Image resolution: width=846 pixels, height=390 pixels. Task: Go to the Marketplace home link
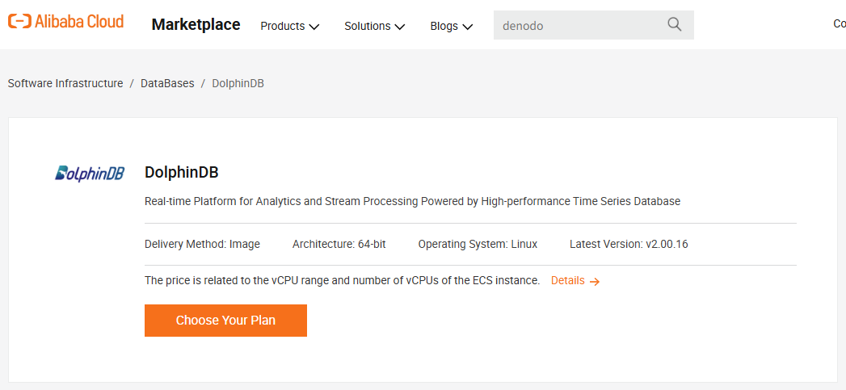[x=196, y=25]
